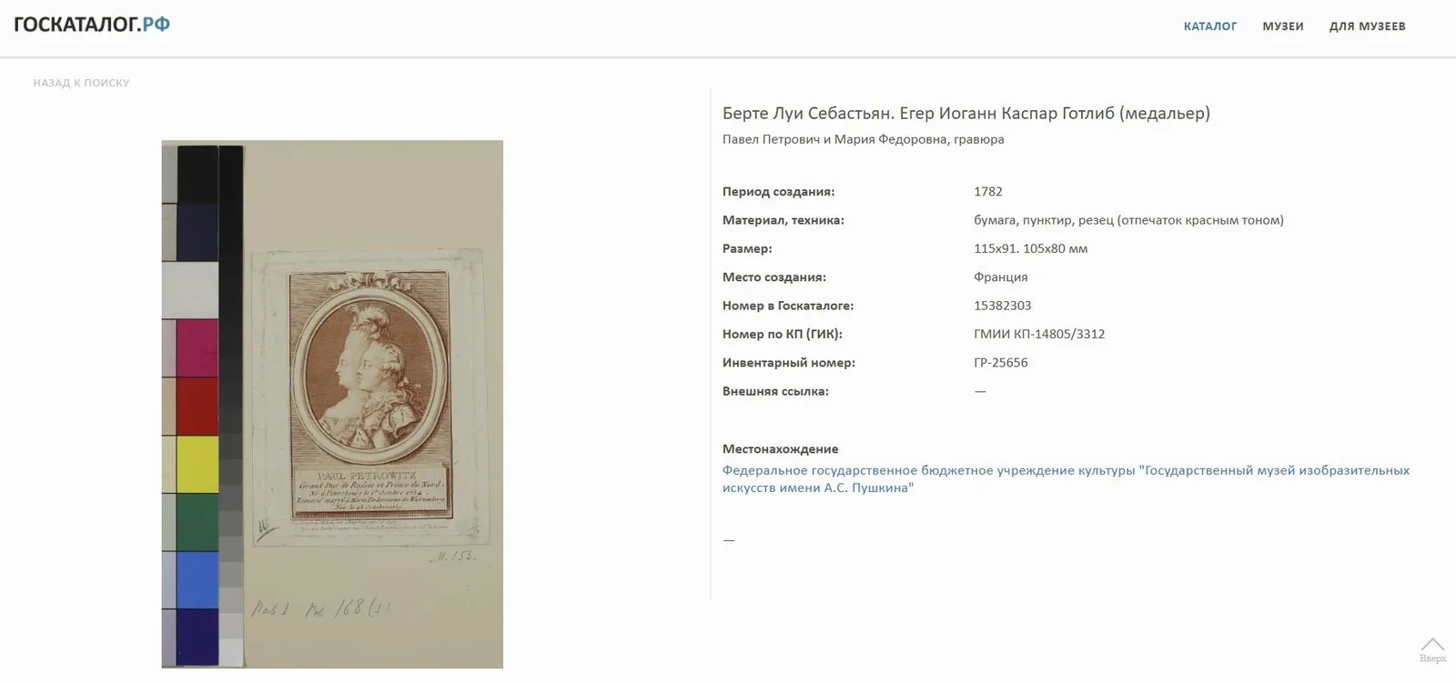Click the Вверх scroll-to-top arrow

pos(1432,649)
